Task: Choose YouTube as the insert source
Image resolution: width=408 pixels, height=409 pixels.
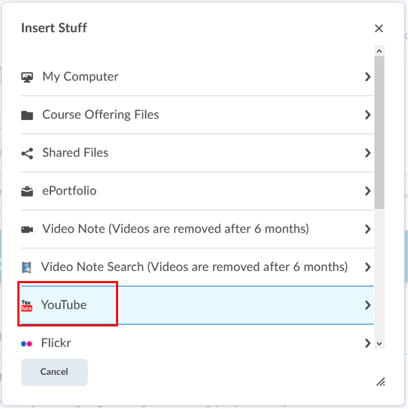Action: [63, 305]
